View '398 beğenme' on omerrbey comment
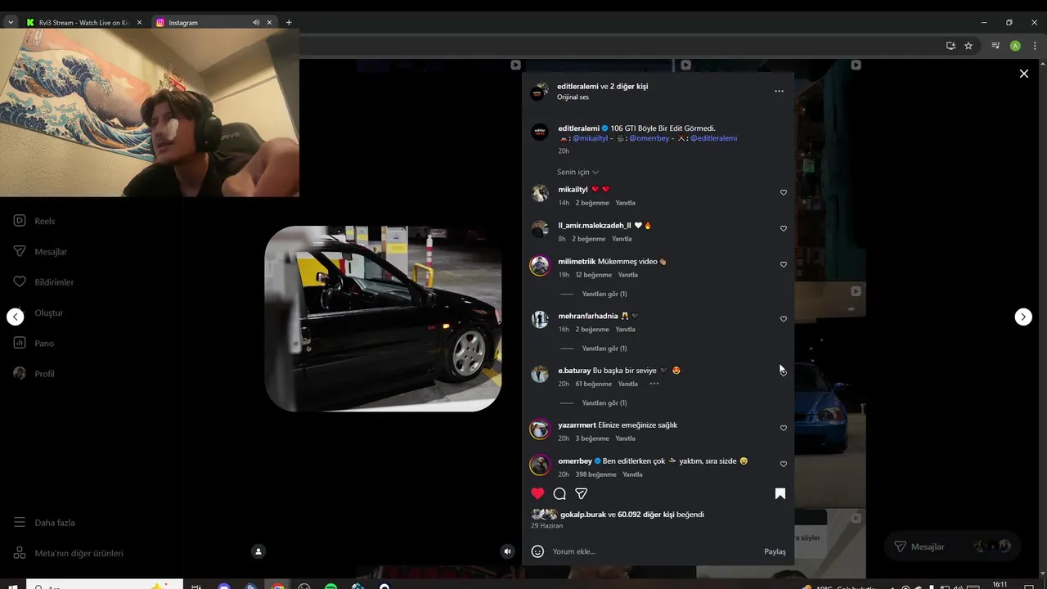Viewport: 1047px width, 589px height. [595, 474]
